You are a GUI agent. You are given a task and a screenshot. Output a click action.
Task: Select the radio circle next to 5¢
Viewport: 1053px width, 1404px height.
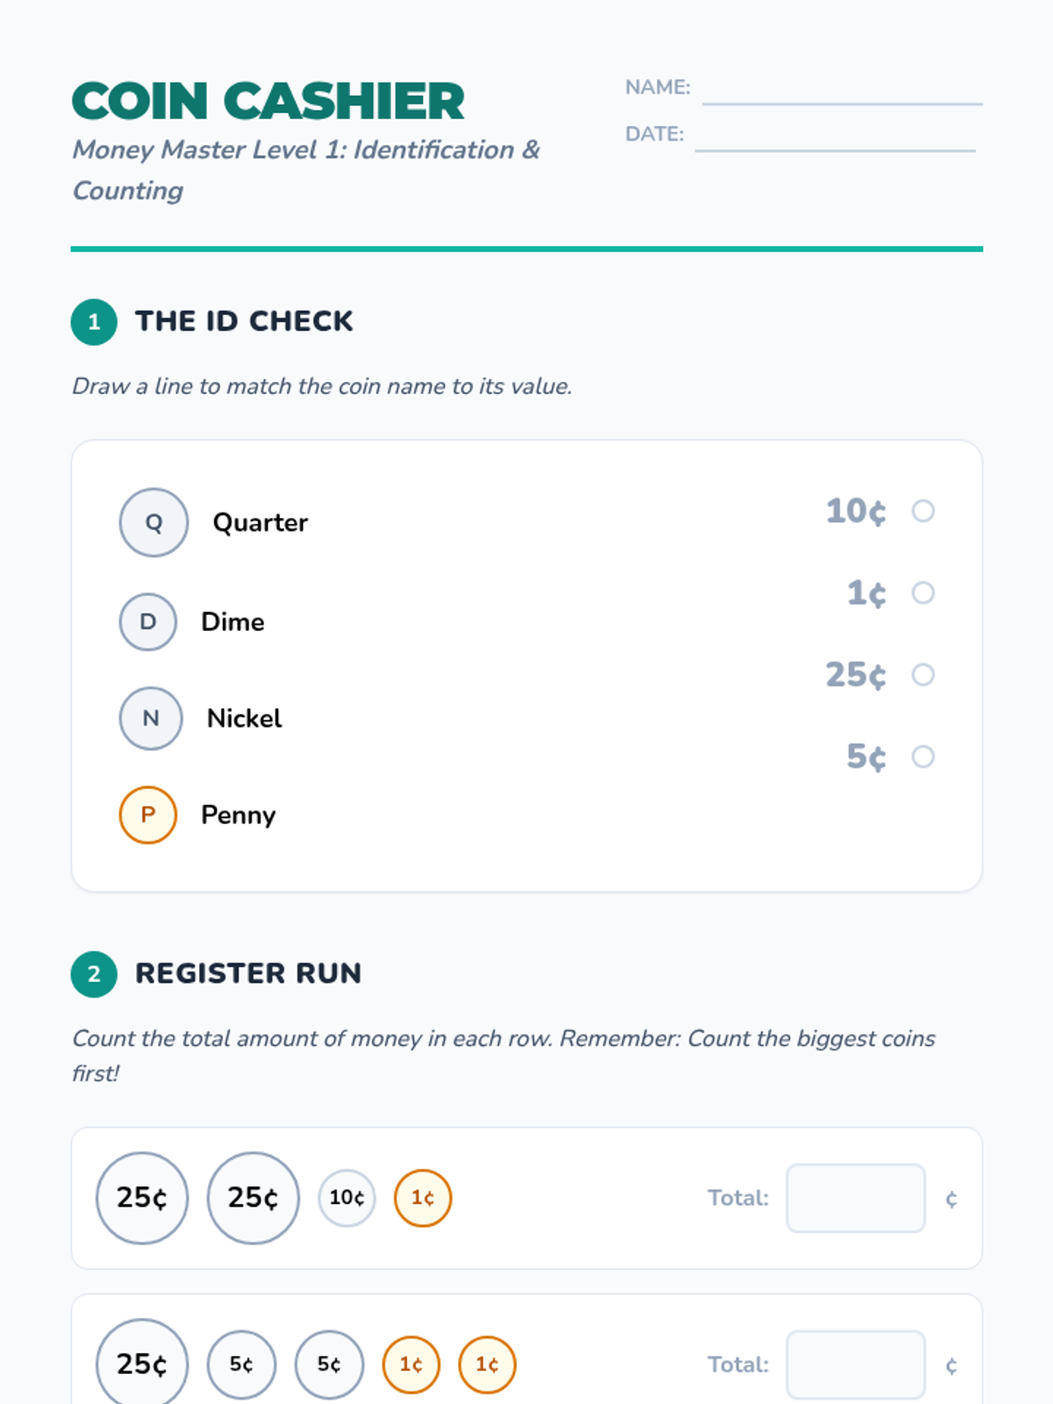pos(923,756)
